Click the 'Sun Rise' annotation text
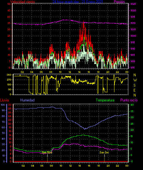 (47, 153)
